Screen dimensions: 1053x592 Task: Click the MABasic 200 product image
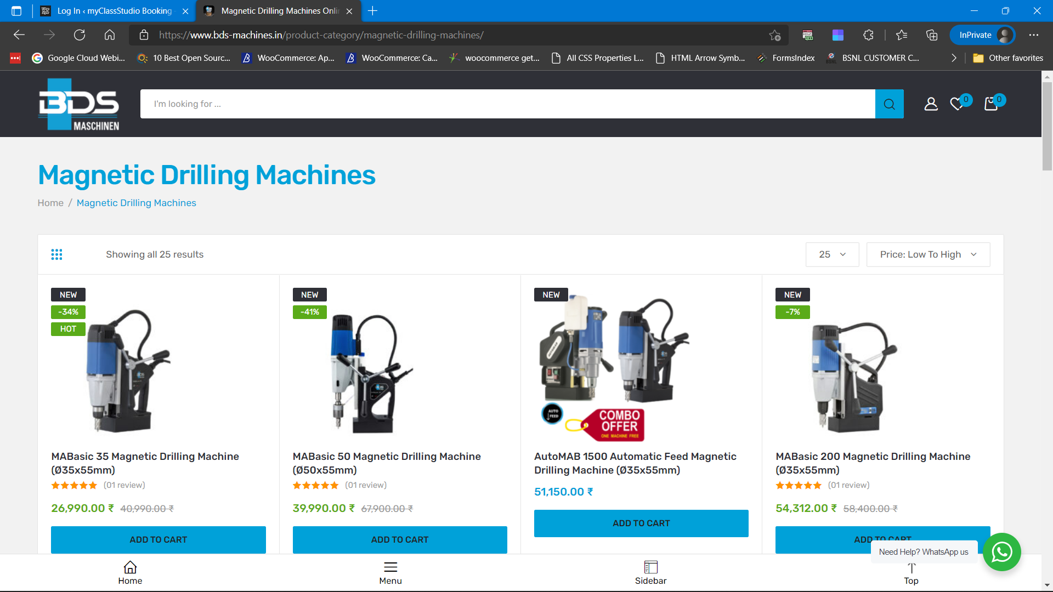853,377
